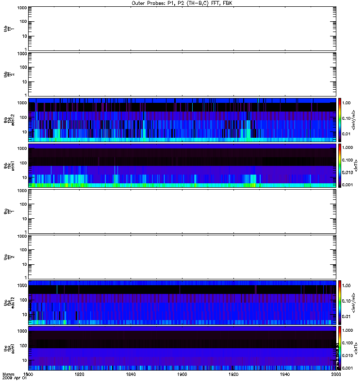The height and width of the screenshot is (388, 364).
Task: Click the 'thb fbk scm1' panel label
Action: point(9,165)
